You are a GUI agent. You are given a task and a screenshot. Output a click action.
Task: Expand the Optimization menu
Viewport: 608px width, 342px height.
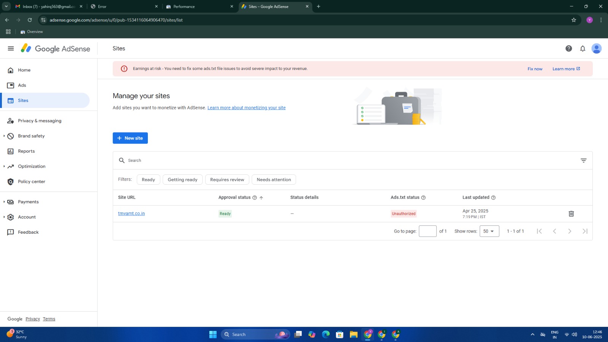pos(4,166)
